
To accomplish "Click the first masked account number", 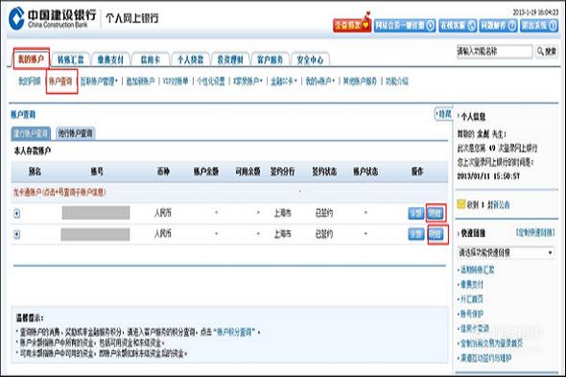I will tap(96, 213).
